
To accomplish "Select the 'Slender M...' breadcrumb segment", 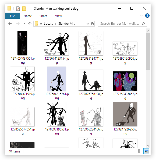I will point(67,24).
